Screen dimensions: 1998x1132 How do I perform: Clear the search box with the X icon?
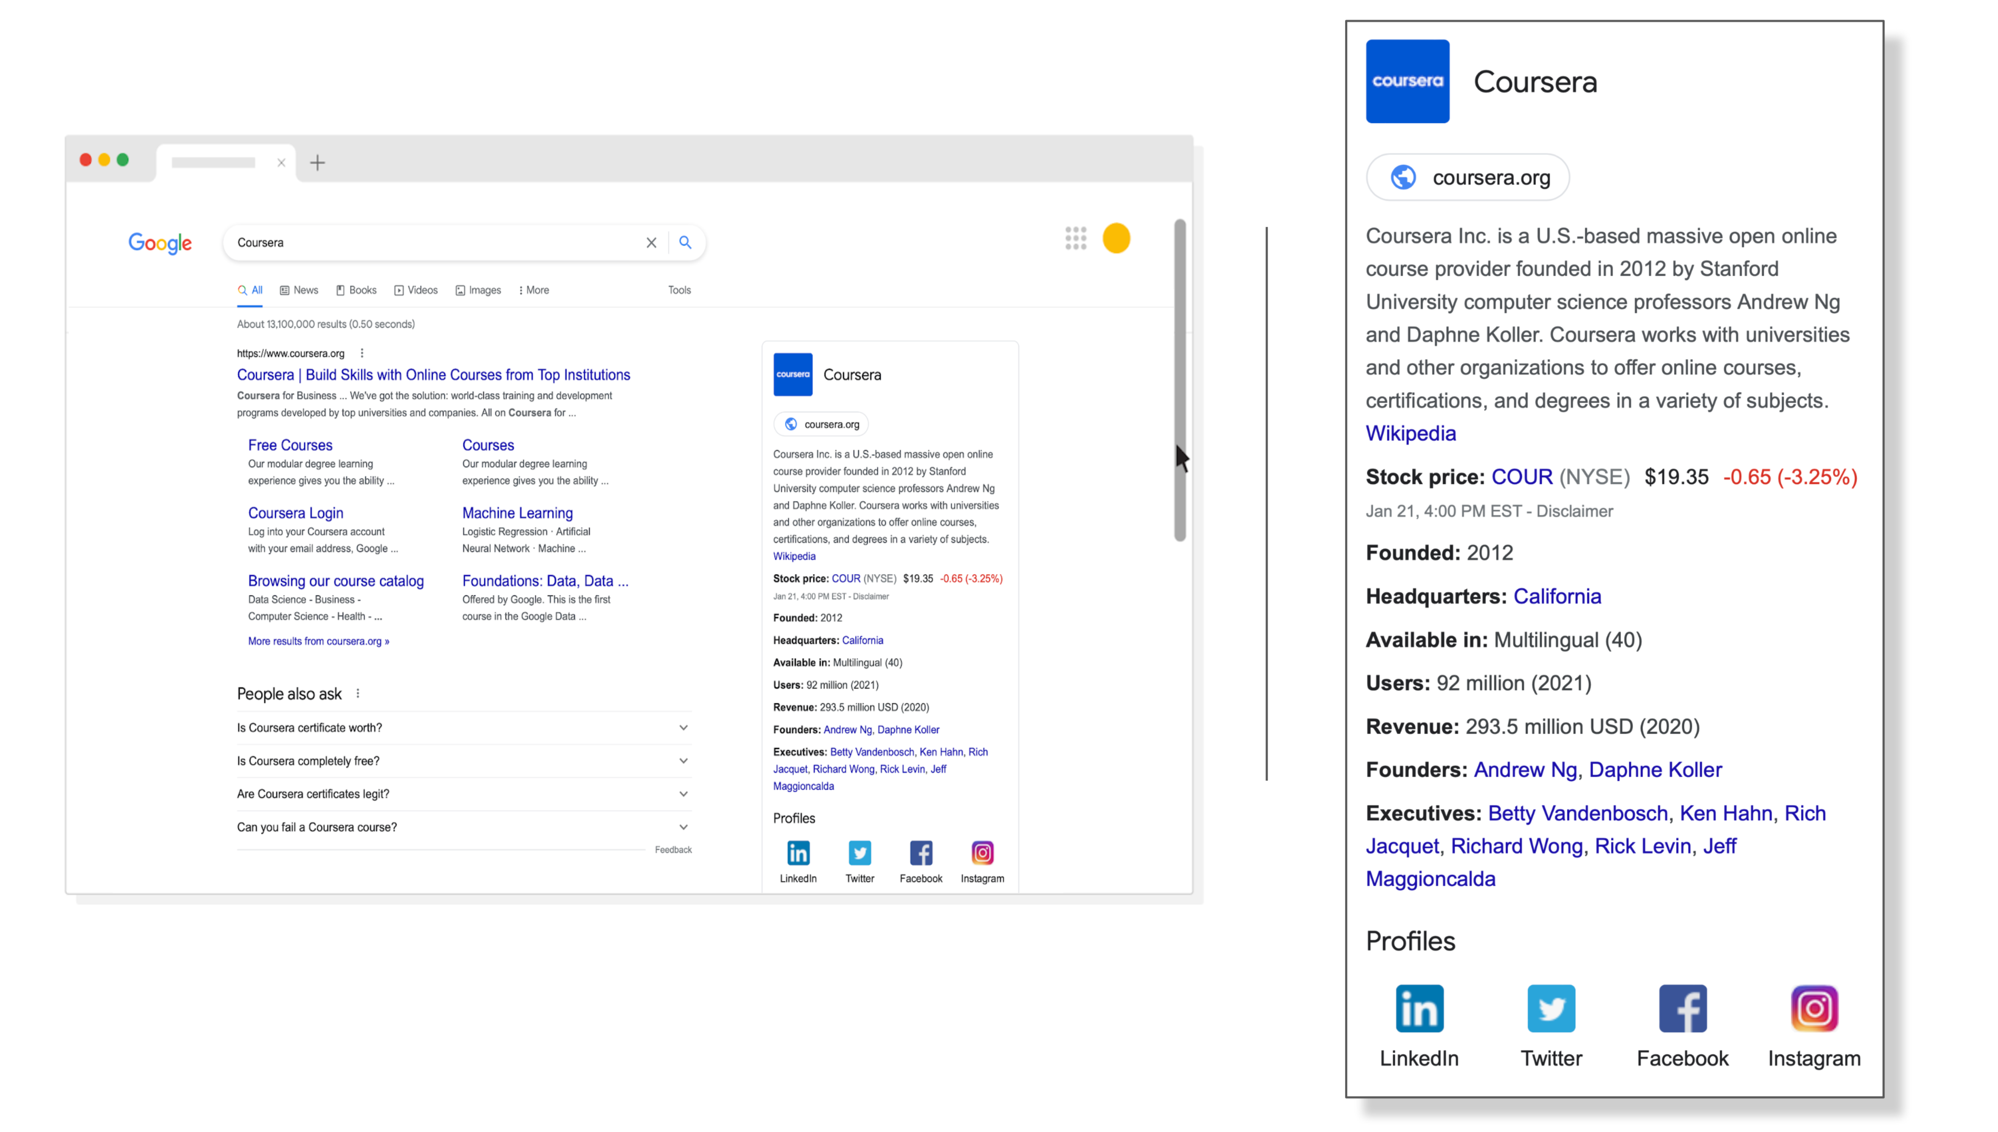point(651,243)
